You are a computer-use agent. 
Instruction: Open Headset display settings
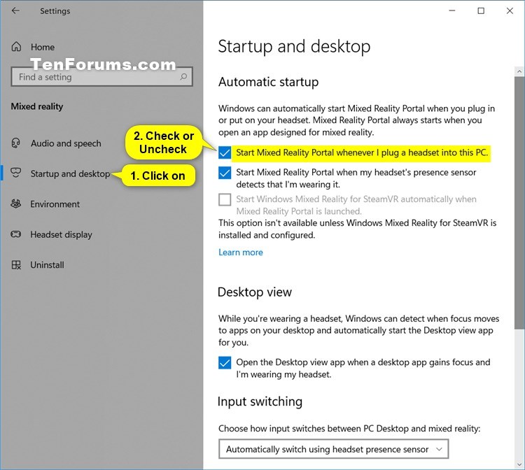[x=62, y=234]
